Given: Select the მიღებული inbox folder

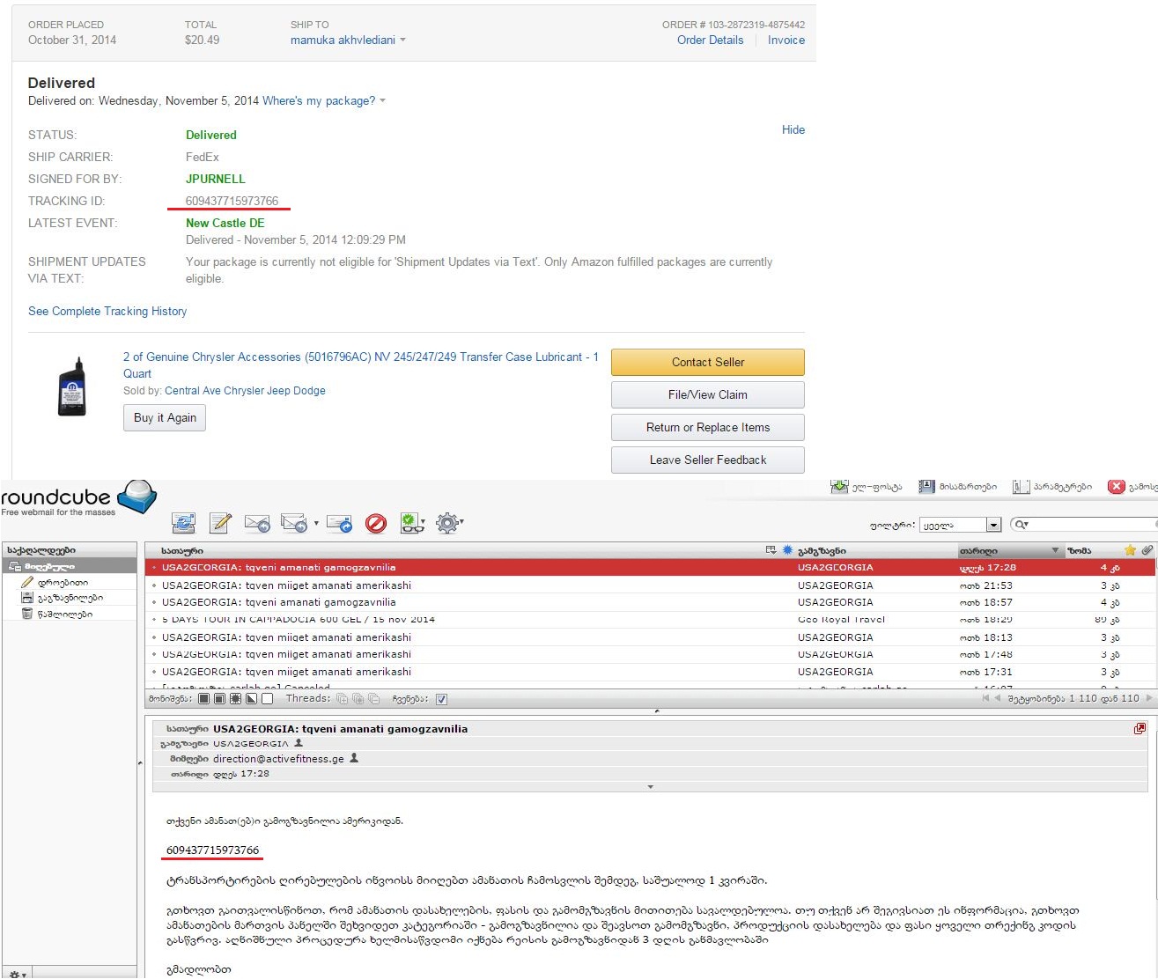Looking at the screenshot, I should 70,566.
